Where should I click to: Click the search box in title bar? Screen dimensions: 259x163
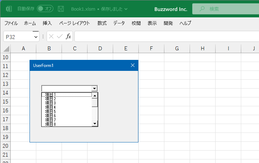(x=226, y=9)
